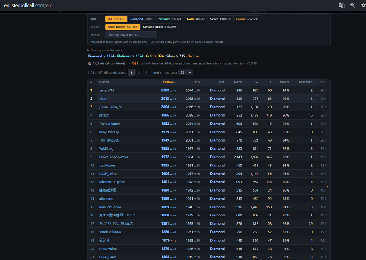Filter by Silver tier
This screenshot has height=260, width=366.
tap(220, 19)
